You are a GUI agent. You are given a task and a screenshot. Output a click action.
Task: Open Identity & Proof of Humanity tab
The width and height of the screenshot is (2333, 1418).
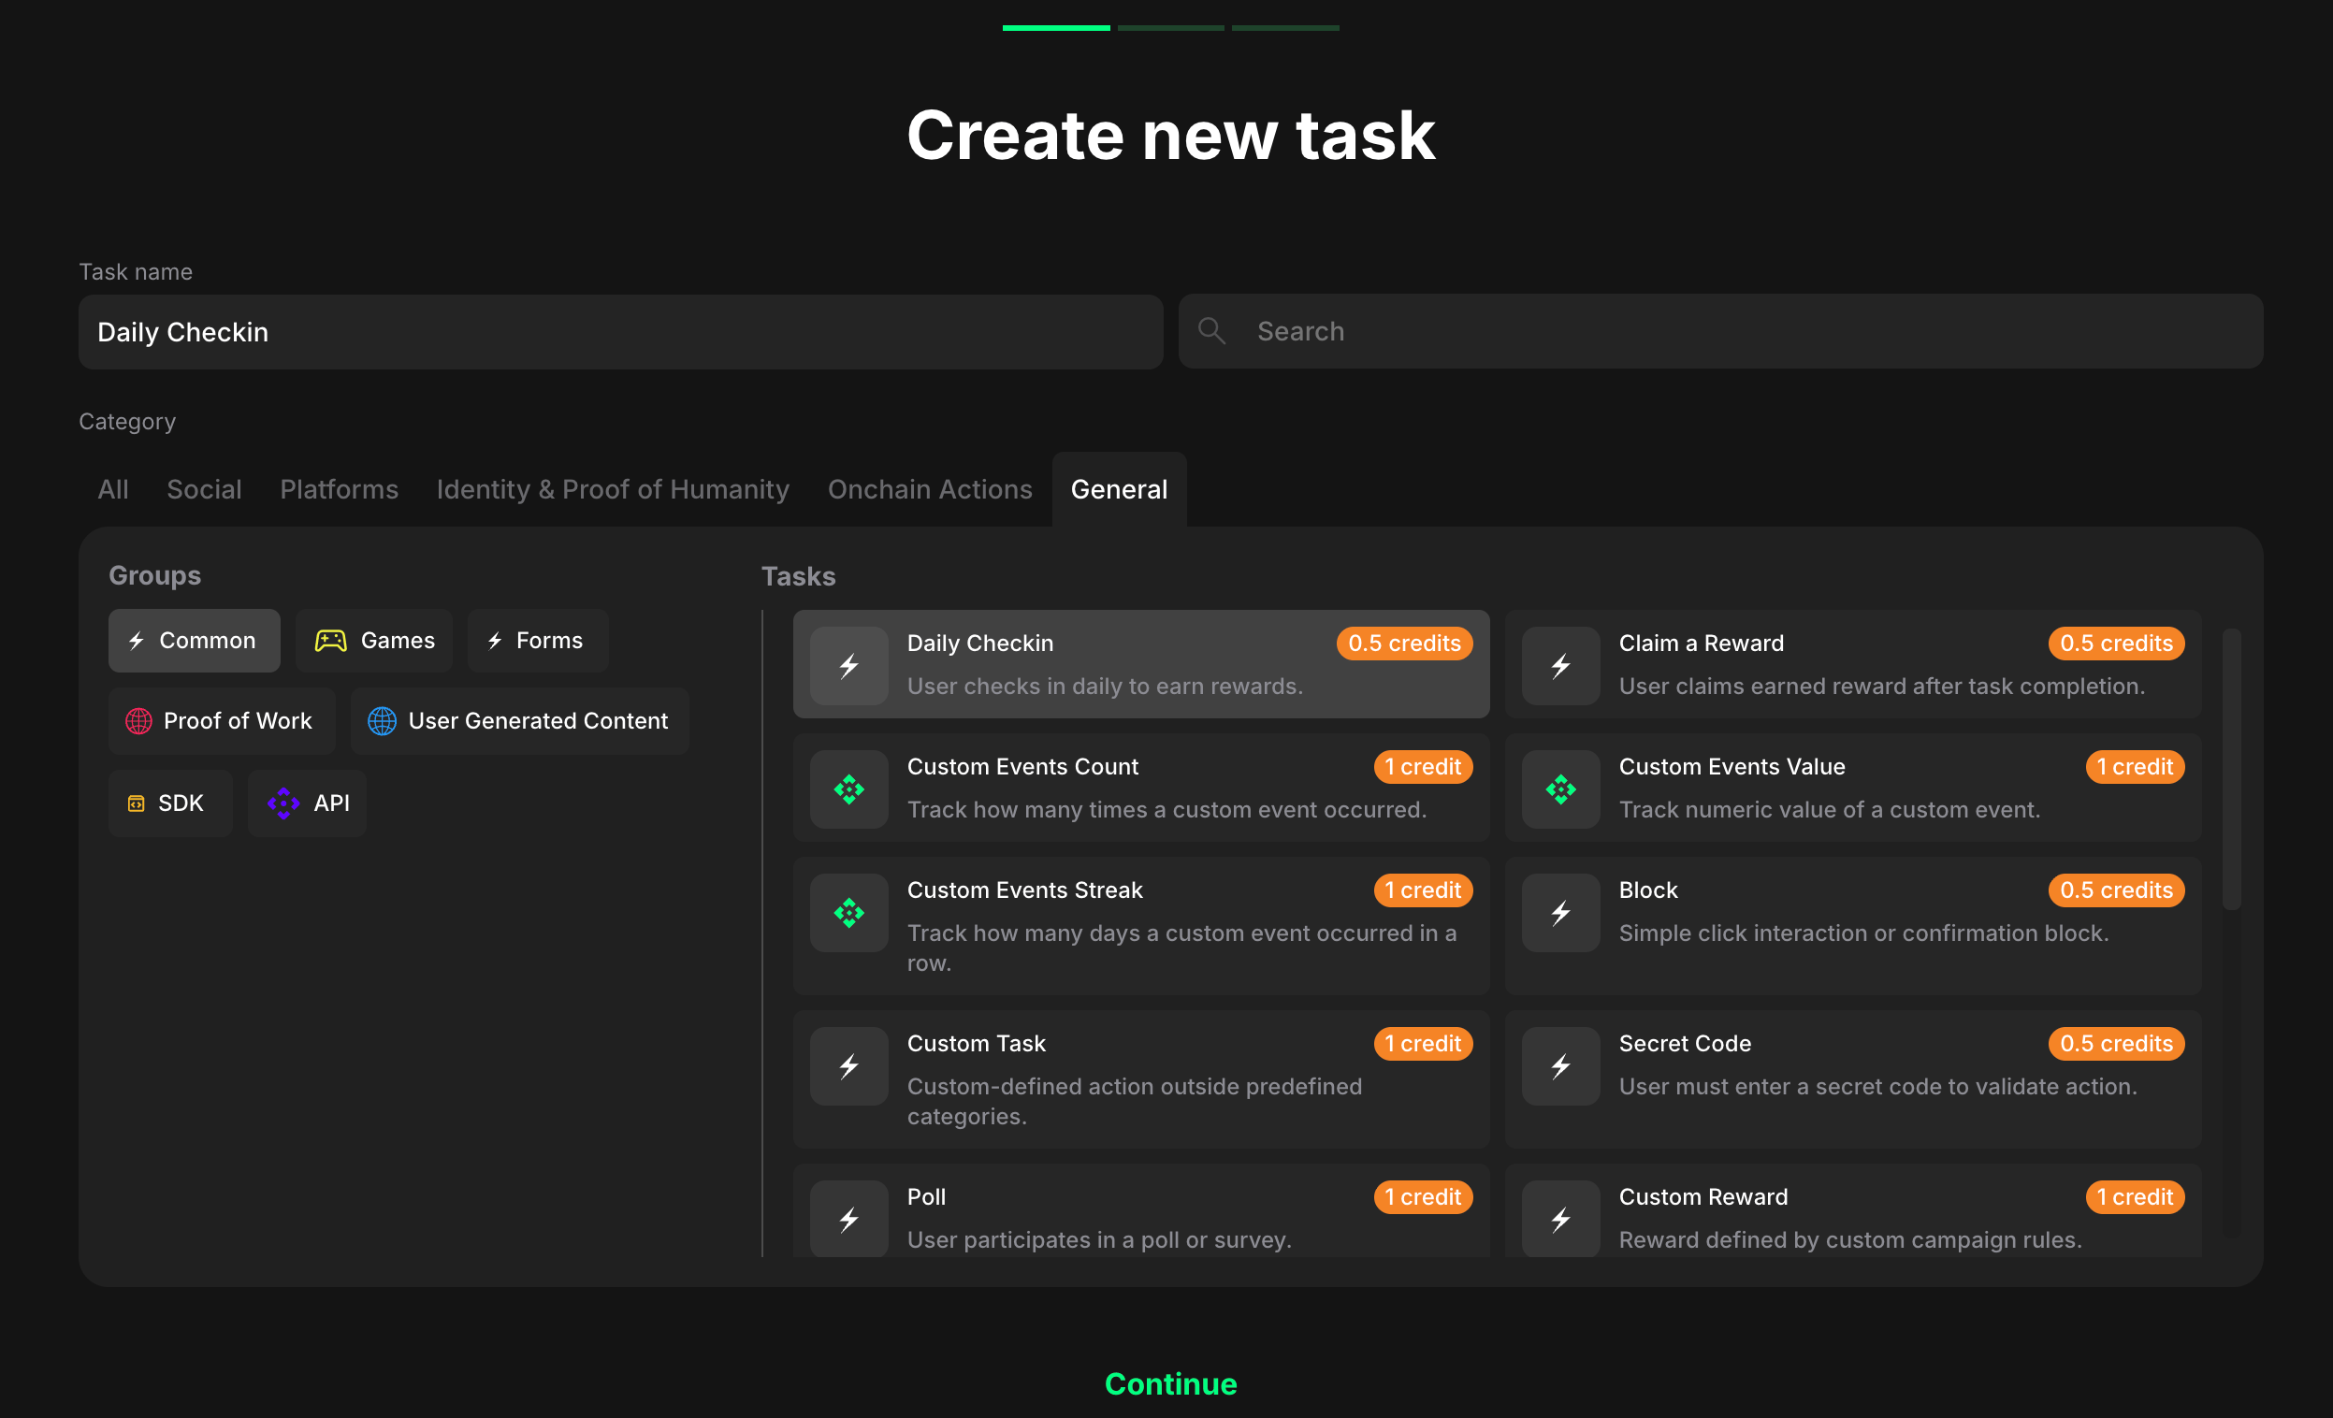613,489
